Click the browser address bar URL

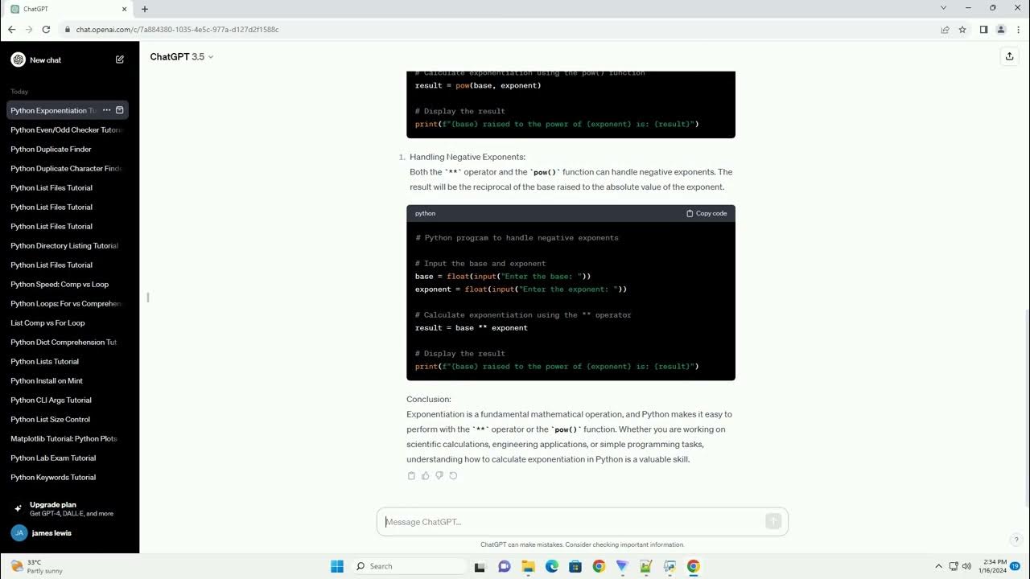tap(177, 30)
